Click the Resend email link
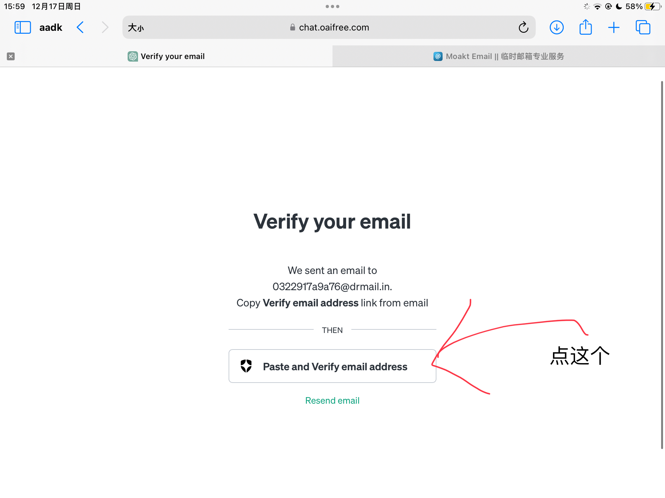Image resolution: width=665 pixels, height=498 pixels. [332, 401]
